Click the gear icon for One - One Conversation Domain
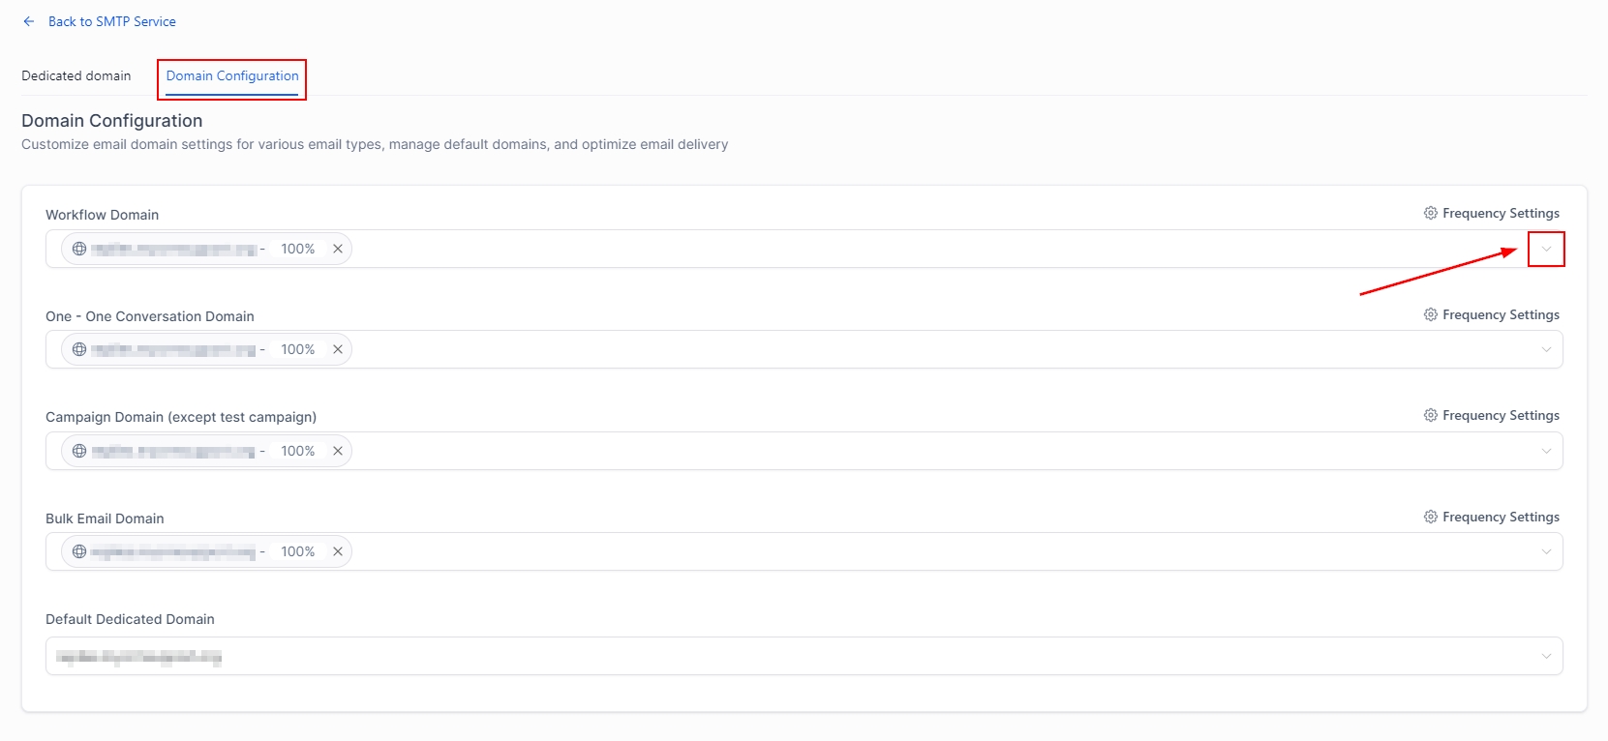Screen dimensions: 1608x741 point(1431,314)
